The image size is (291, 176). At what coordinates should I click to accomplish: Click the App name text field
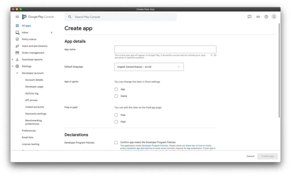(x=165, y=49)
